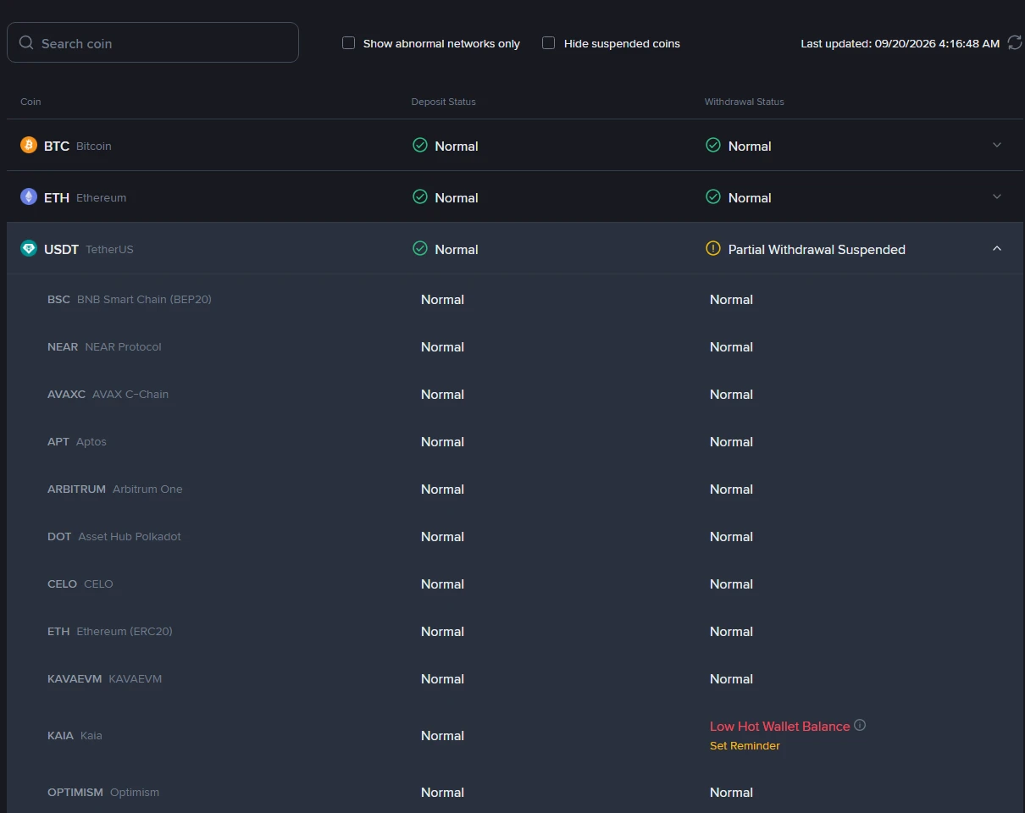
Task: Click the Last updated timestamp text
Action: pyautogui.click(x=900, y=43)
